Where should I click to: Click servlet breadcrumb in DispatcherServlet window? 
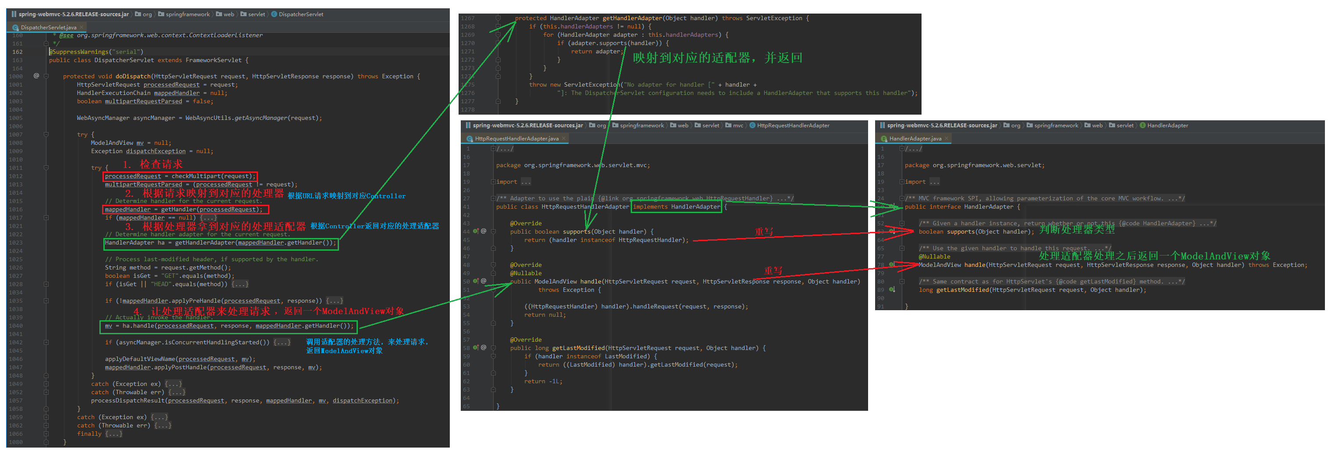click(253, 14)
